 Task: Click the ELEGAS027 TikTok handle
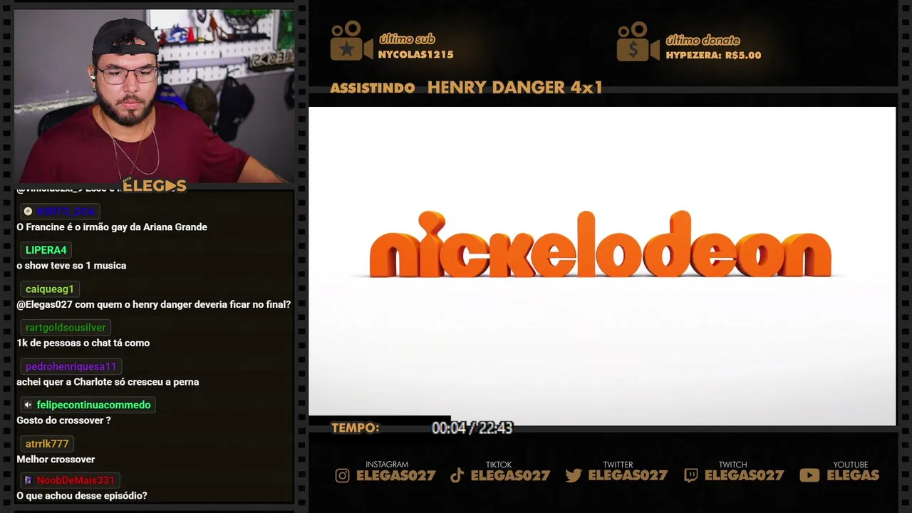pyautogui.click(x=511, y=475)
